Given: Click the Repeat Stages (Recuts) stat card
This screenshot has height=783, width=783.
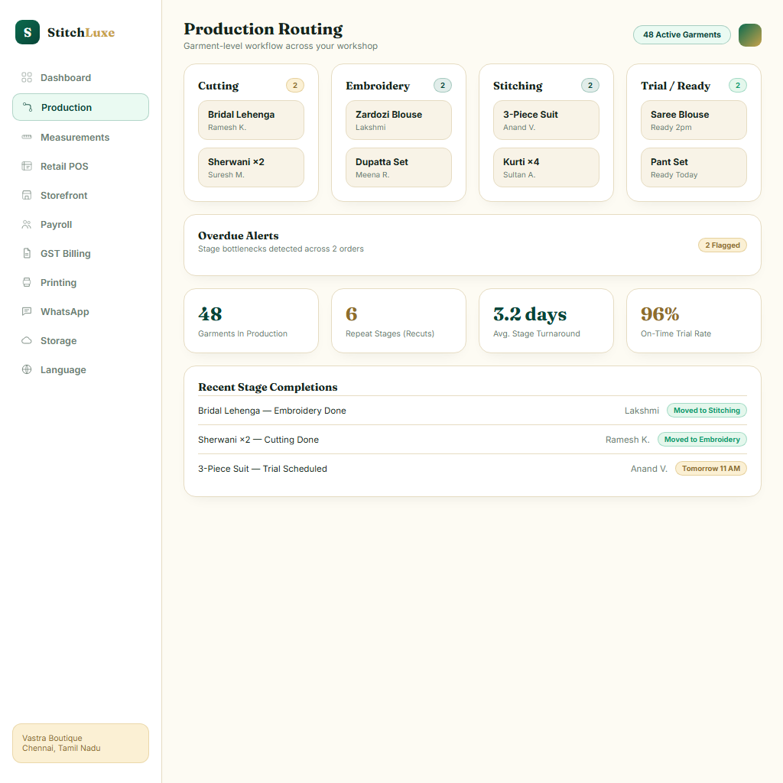Looking at the screenshot, I should click(x=398, y=320).
